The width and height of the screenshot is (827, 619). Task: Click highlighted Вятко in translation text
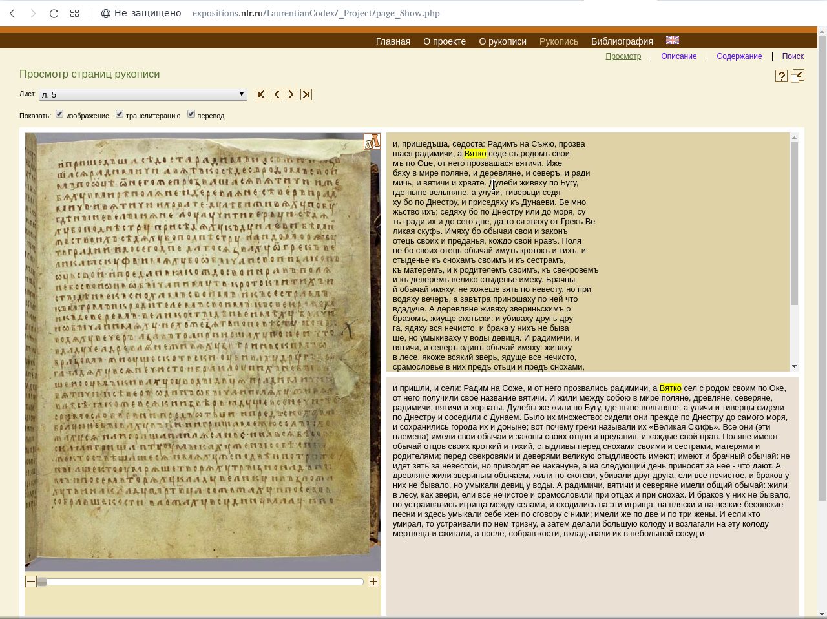(670, 388)
